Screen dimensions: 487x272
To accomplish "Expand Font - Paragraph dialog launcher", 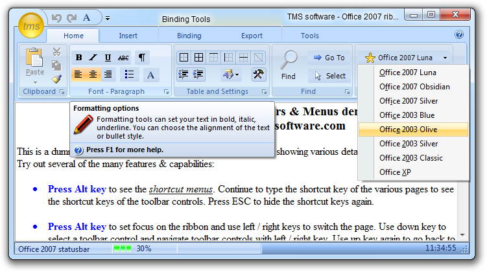I will coord(167,92).
